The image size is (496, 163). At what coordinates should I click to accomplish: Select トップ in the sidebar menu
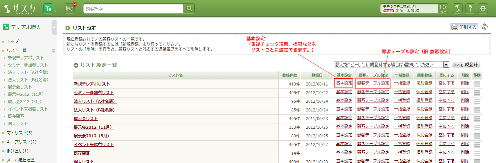(x=13, y=42)
